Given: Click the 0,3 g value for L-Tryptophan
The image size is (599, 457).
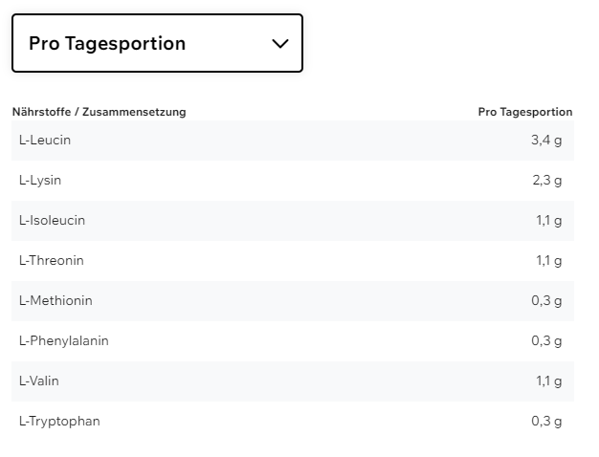Looking at the screenshot, I should click(x=546, y=422).
